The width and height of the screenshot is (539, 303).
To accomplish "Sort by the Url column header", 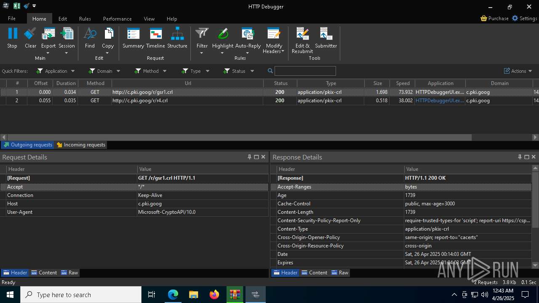I will (188, 83).
